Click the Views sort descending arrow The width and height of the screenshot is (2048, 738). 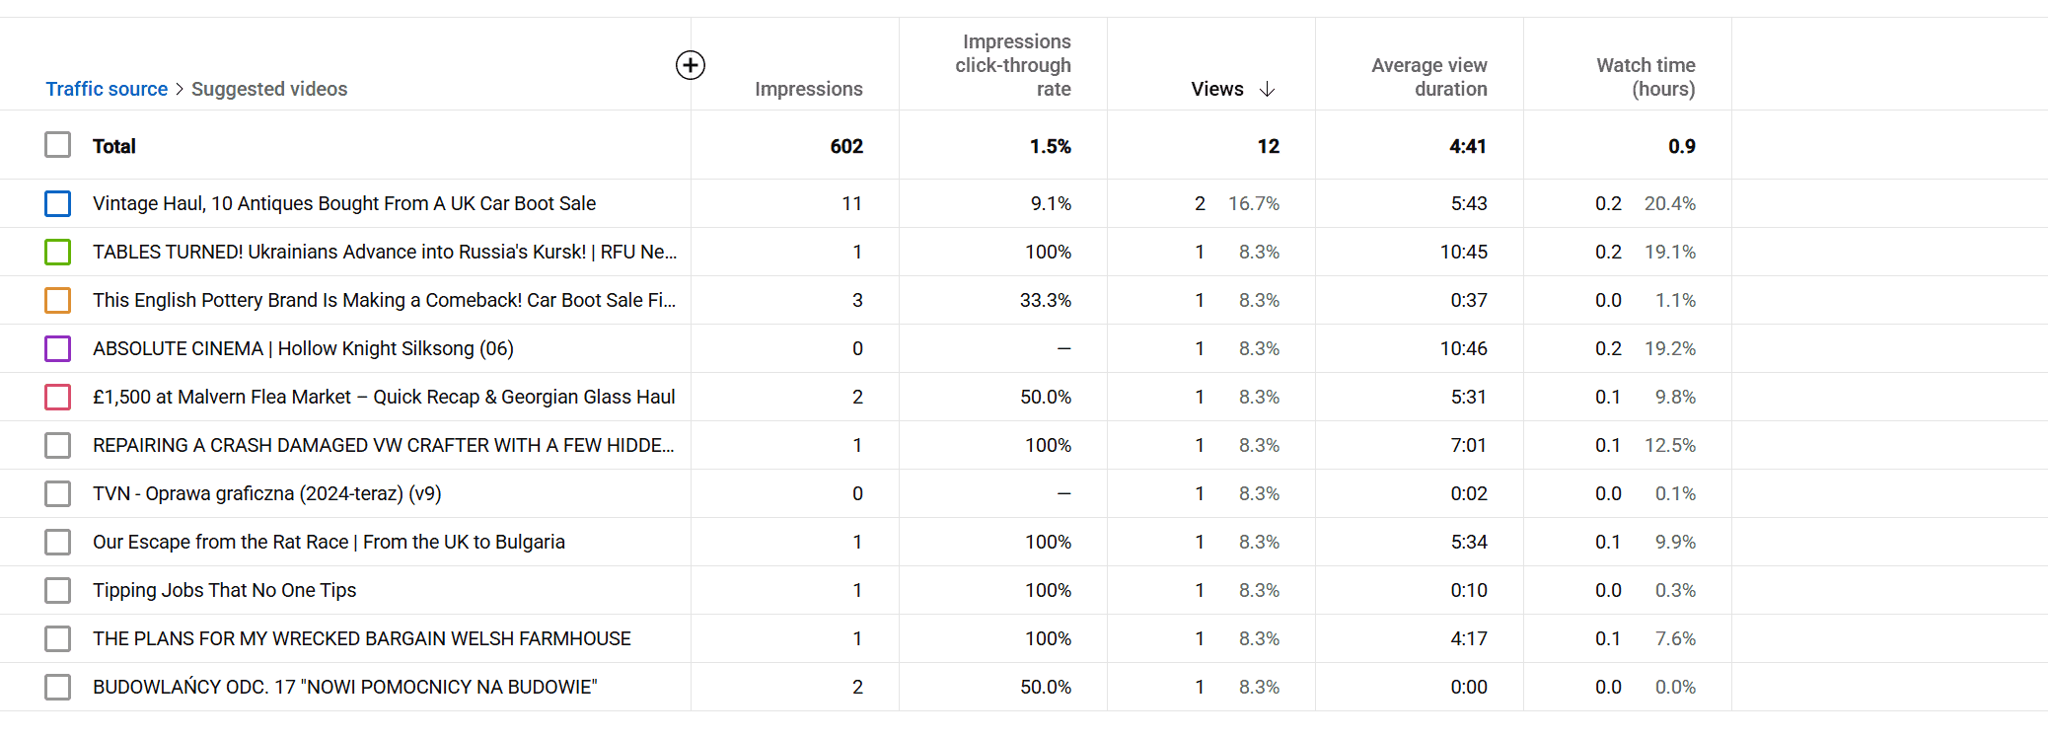[1268, 90]
